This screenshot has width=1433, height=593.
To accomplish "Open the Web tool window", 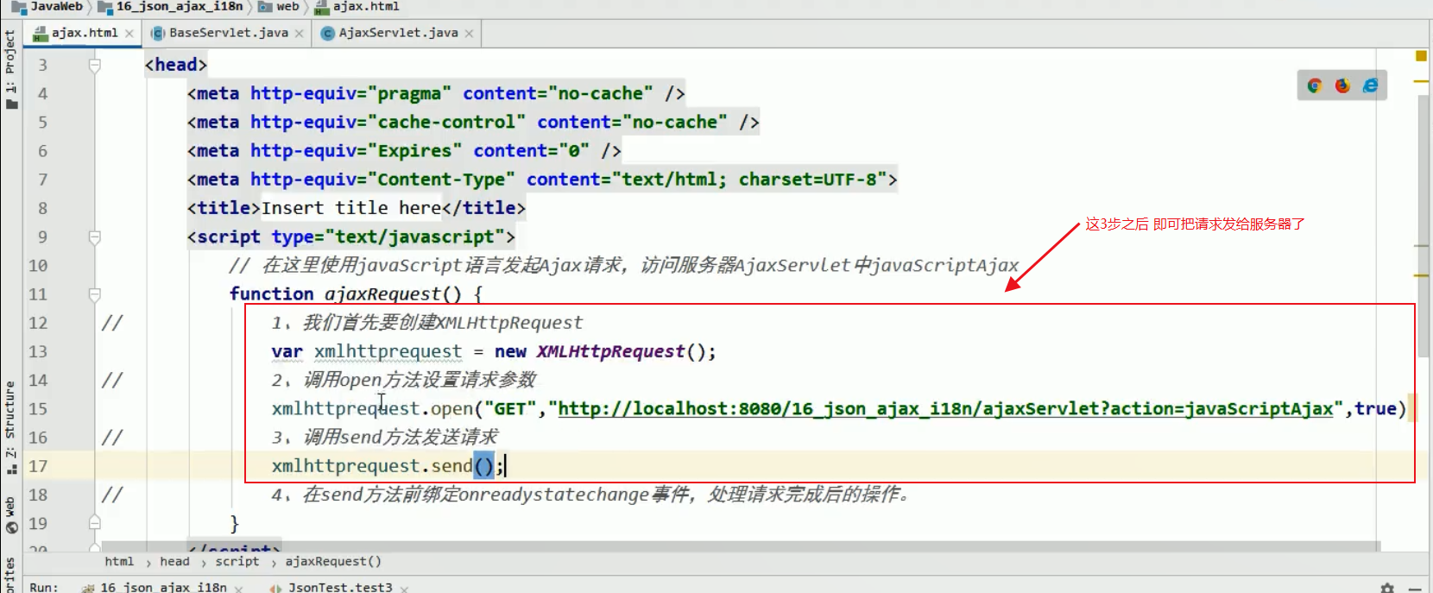I will (10, 515).
